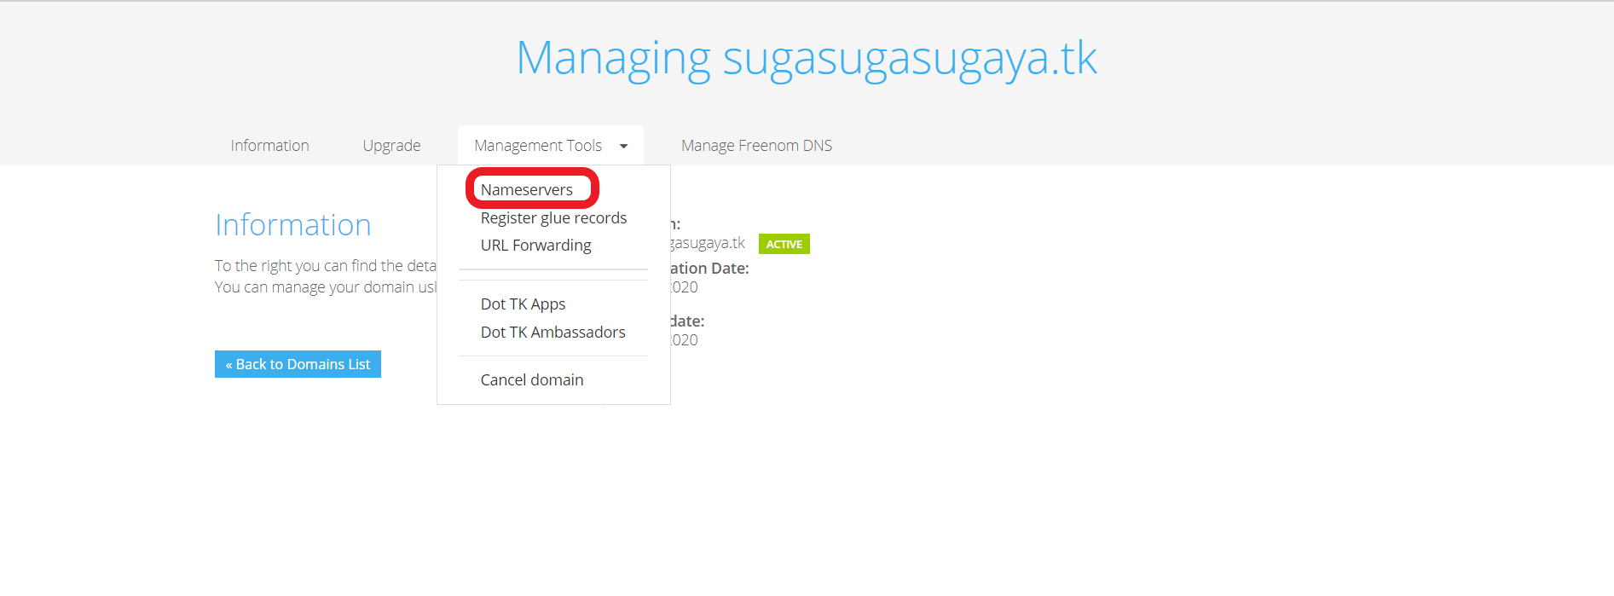The image size is (1614, 596).
Task: Click the blue Information section heading
Action: (x=292, y=225)
